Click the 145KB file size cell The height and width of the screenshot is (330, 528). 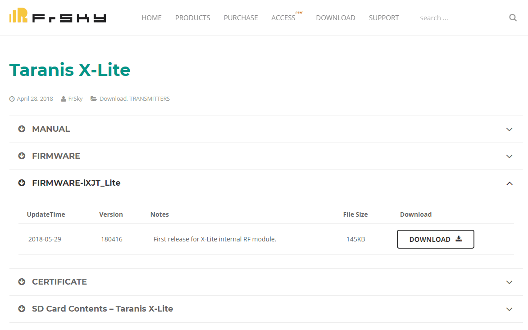tap(355, 239)
